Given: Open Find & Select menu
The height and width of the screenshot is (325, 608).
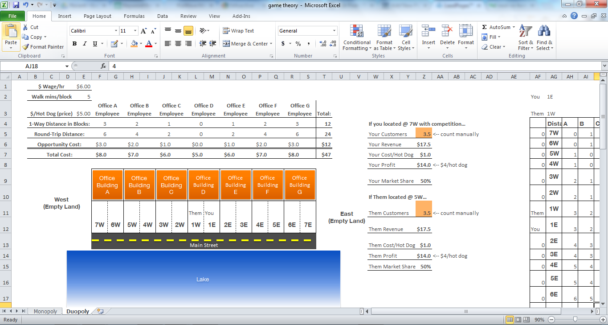Looking at the screenshot, I should (x=545, y=37).
